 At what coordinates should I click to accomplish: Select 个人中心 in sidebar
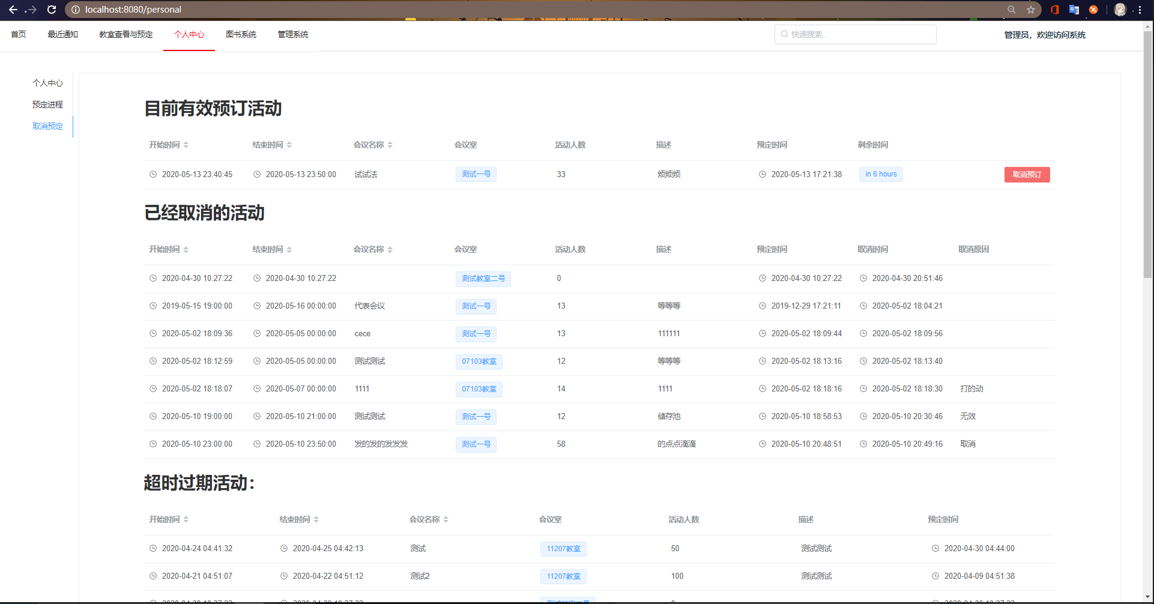click(x=47, y=83)
